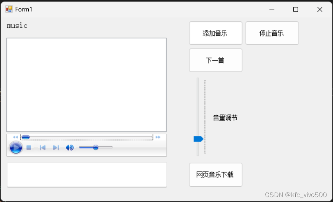Close the Form1 window
333x202 pixels.
pos(320,9)
